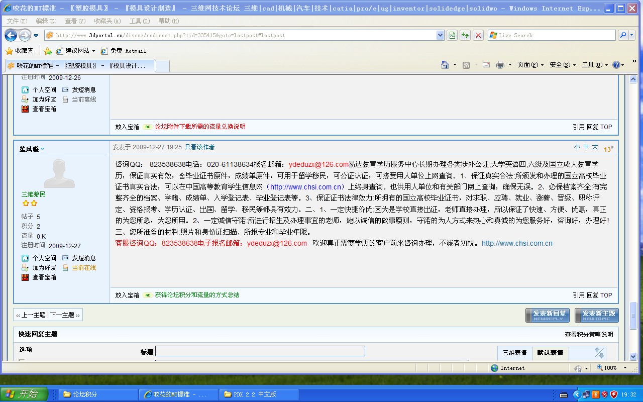Go forward with the IE Forward arrow
Image resolution: width=643 pixels, height=402 pixels.
(25, 35)
